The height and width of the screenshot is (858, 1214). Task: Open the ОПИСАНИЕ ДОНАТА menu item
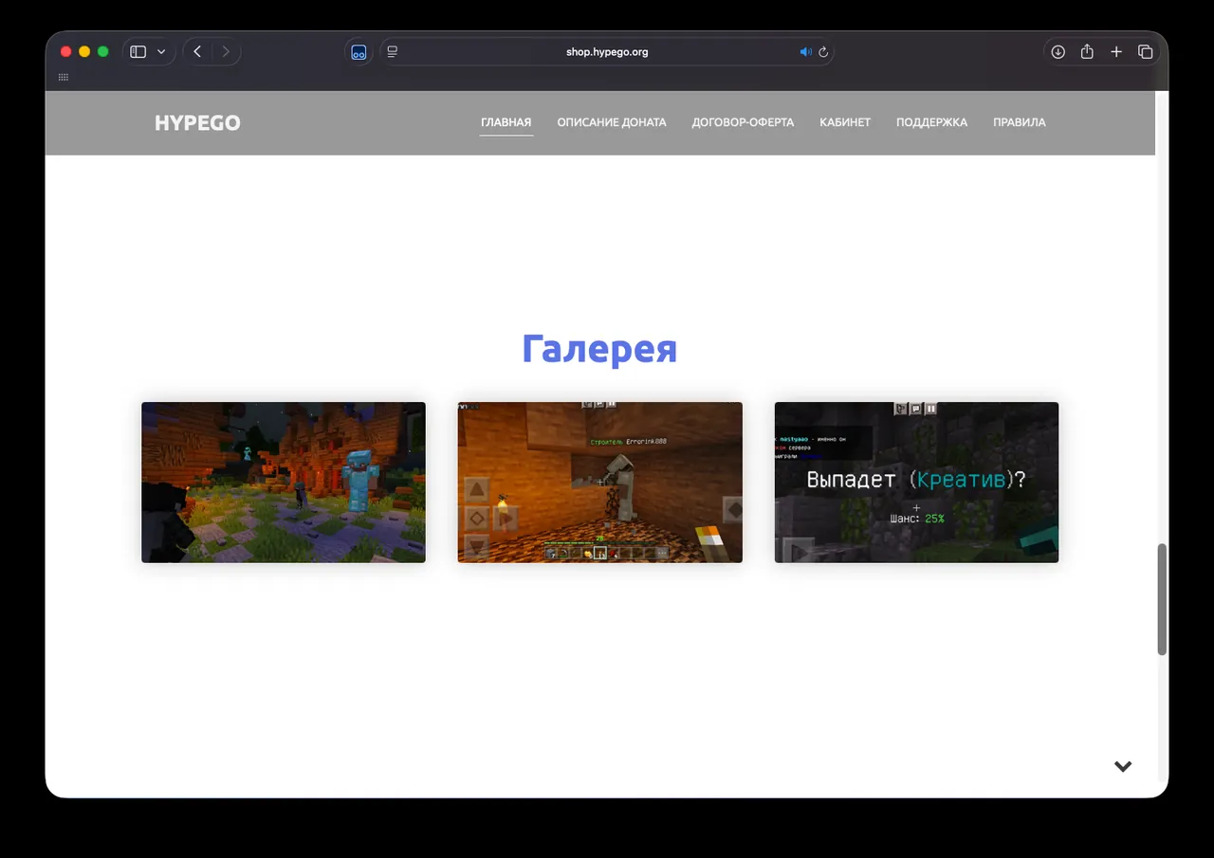(612, 122)
